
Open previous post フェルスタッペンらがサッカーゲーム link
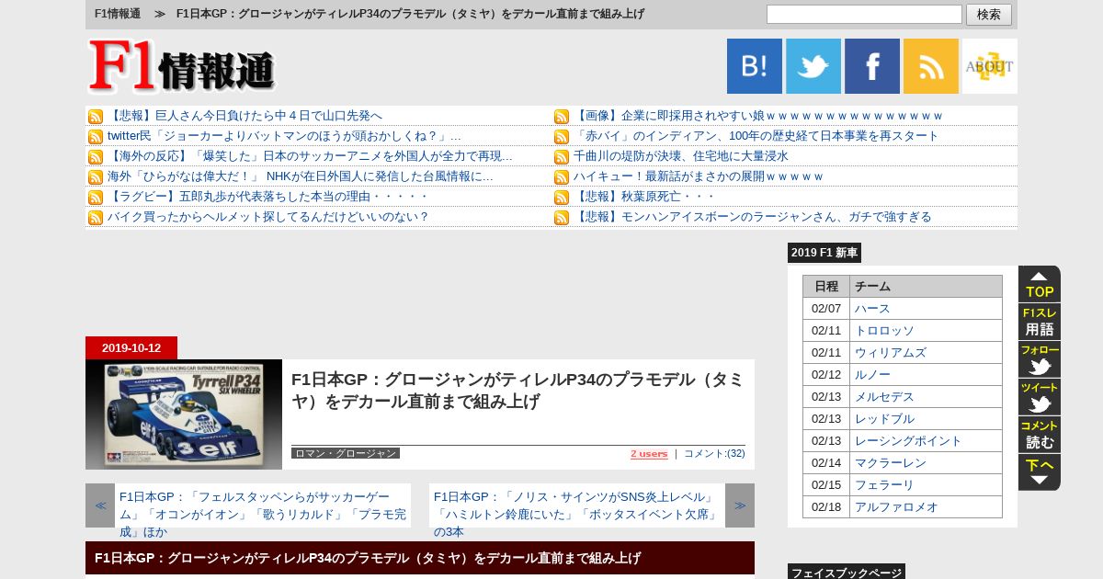263,515
